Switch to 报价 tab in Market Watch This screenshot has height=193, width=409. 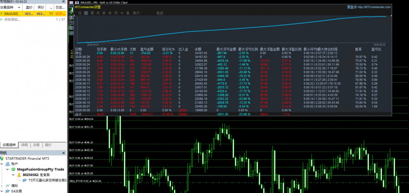coord(48,145)
